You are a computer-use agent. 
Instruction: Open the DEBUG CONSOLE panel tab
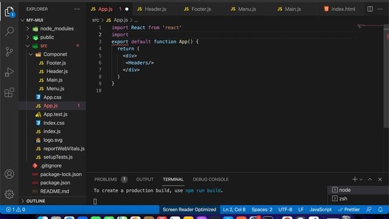point(211,179)
